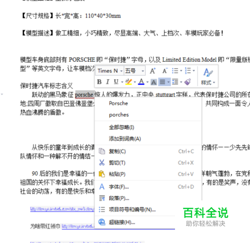Click the clipboard icon beside 粘贴
The image size is (250, 243).
point(102,174)
